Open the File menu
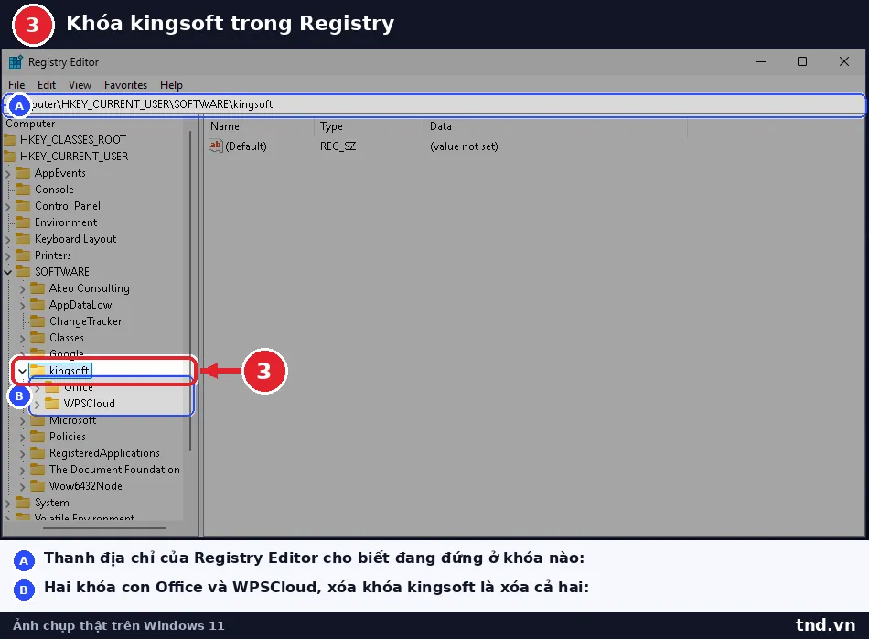The image size is (869, 639). (x=16, y=85)
